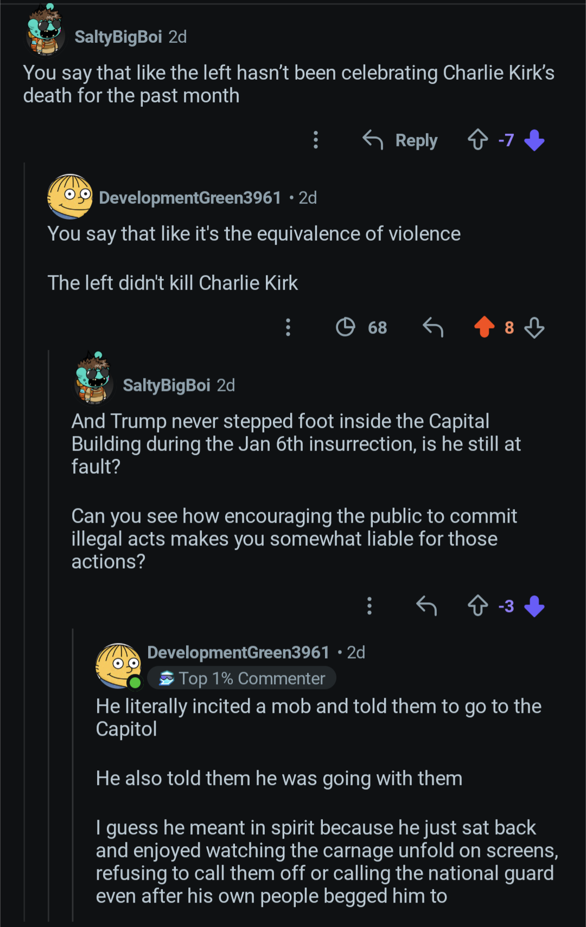Collapse thread using the leftmost vertical line

tap(24, 542)
